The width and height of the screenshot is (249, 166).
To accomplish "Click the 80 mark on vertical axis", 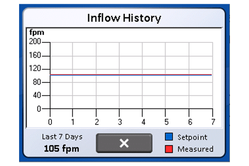I will [37, 82].
